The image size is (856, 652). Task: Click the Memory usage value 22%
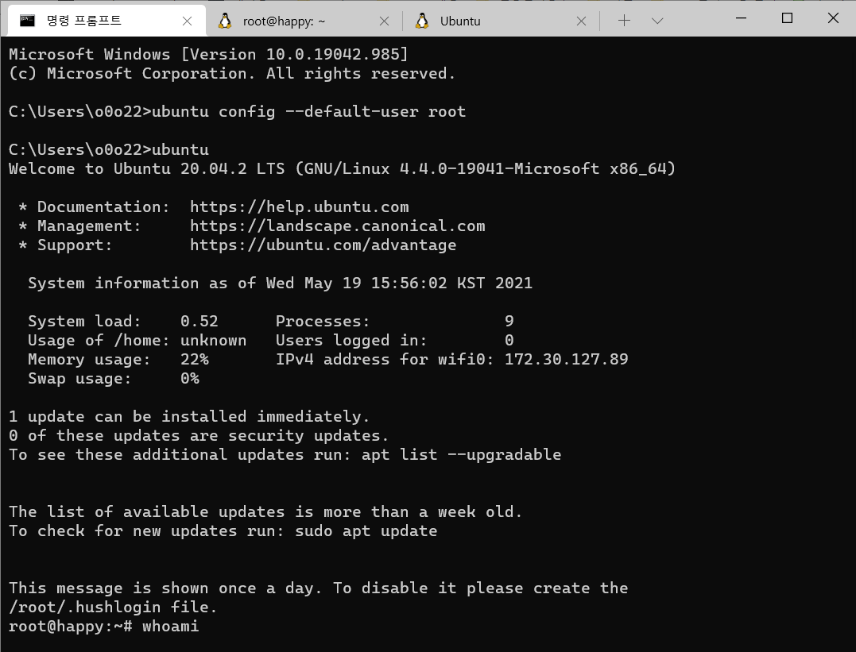195,360
